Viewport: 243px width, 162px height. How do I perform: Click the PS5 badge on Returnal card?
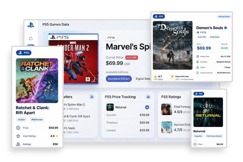199,94
